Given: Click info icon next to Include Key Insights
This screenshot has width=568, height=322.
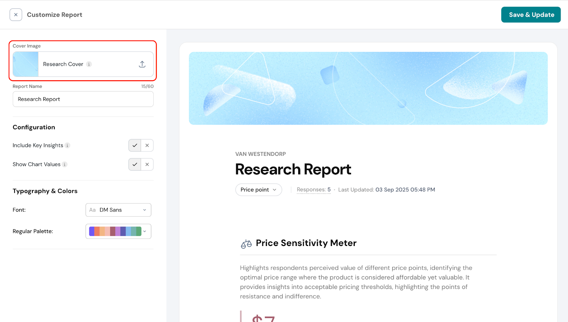Looking at the screenshot, I should pos(67,146).
